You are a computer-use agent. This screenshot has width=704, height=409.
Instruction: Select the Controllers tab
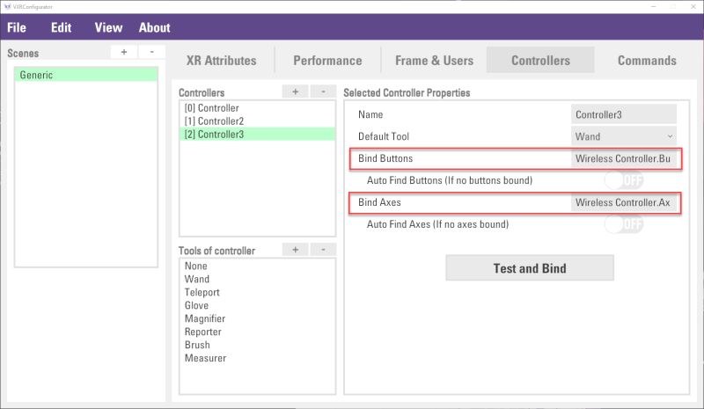pyautogui.click(x=540, y=60)
